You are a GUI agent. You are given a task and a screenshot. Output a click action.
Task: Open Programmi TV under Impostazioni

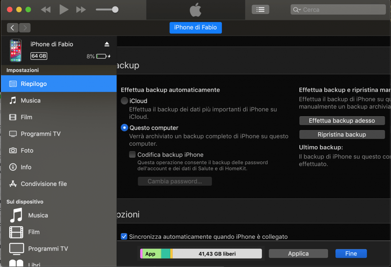(x=59, y=134)
